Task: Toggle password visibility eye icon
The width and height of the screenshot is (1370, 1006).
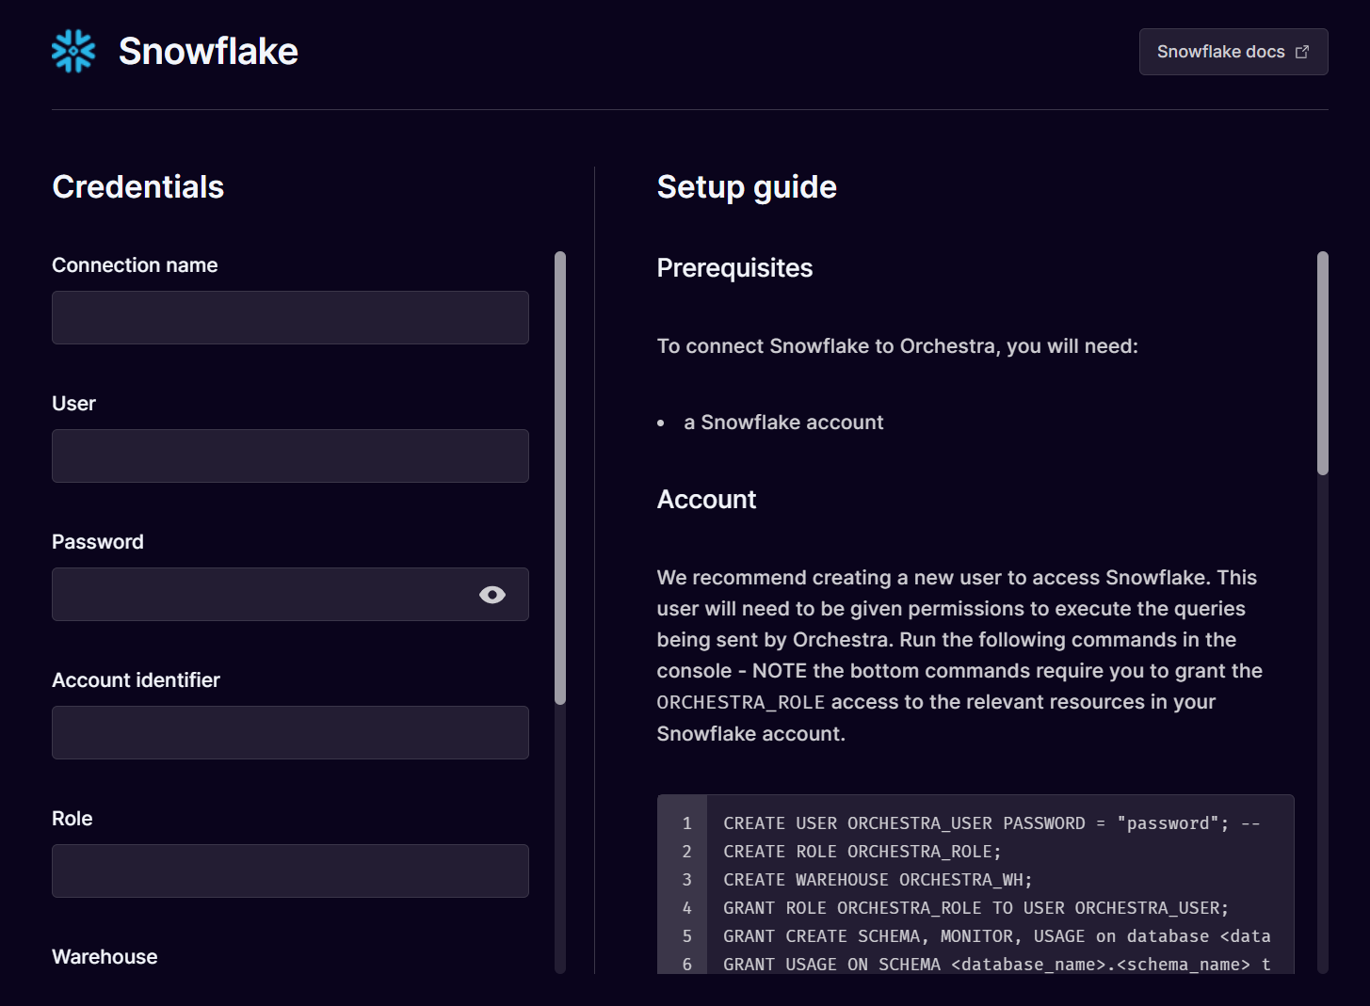Action: (x=492, y=595)
